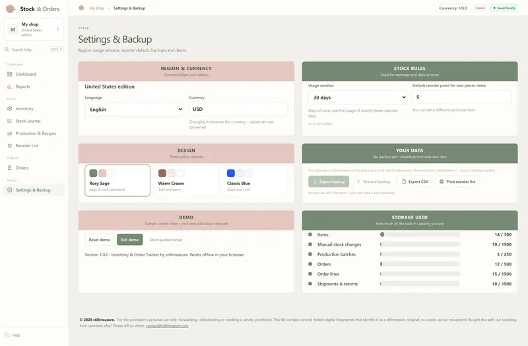Screen dimensions: 528x346
Task: Navigate to Production & Recipes
Action: click(34, 133)
